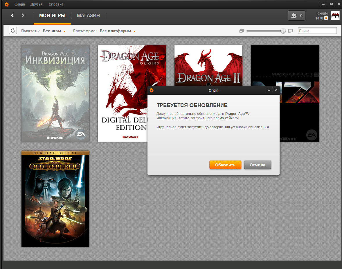Click the Показать: label

pos(30,31)
